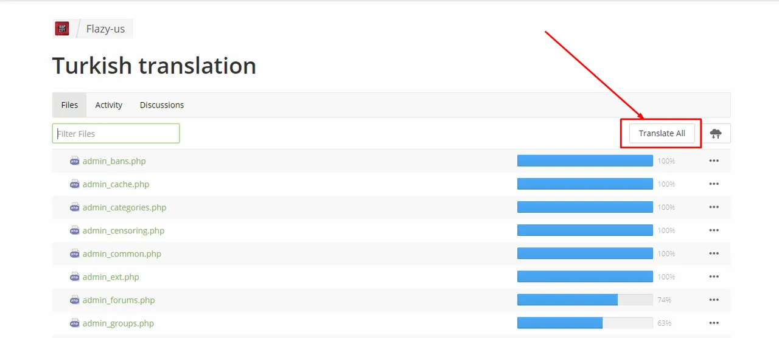Click PHP file icon beside admin_ext.php
This screenshot has height=338, width=779.
coord(74,277)
